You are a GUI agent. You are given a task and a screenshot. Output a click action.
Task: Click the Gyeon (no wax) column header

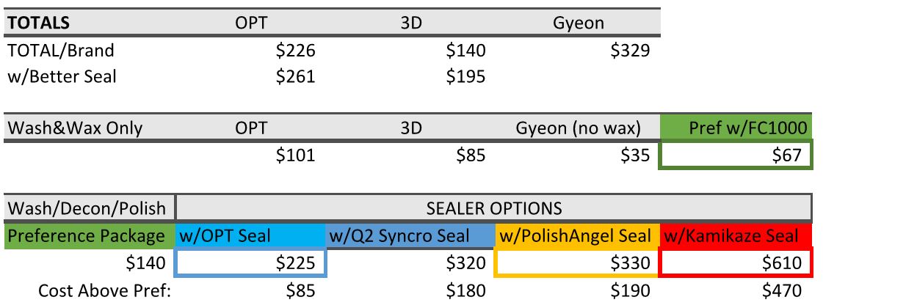578,128
